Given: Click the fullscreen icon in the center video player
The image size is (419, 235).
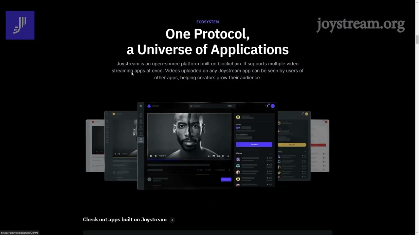Looking at the screenshot, I should click(x=228, y=156).
